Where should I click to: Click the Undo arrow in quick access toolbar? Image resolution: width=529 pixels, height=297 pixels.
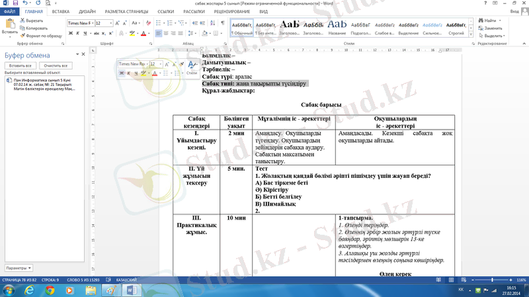coord(23,3)
